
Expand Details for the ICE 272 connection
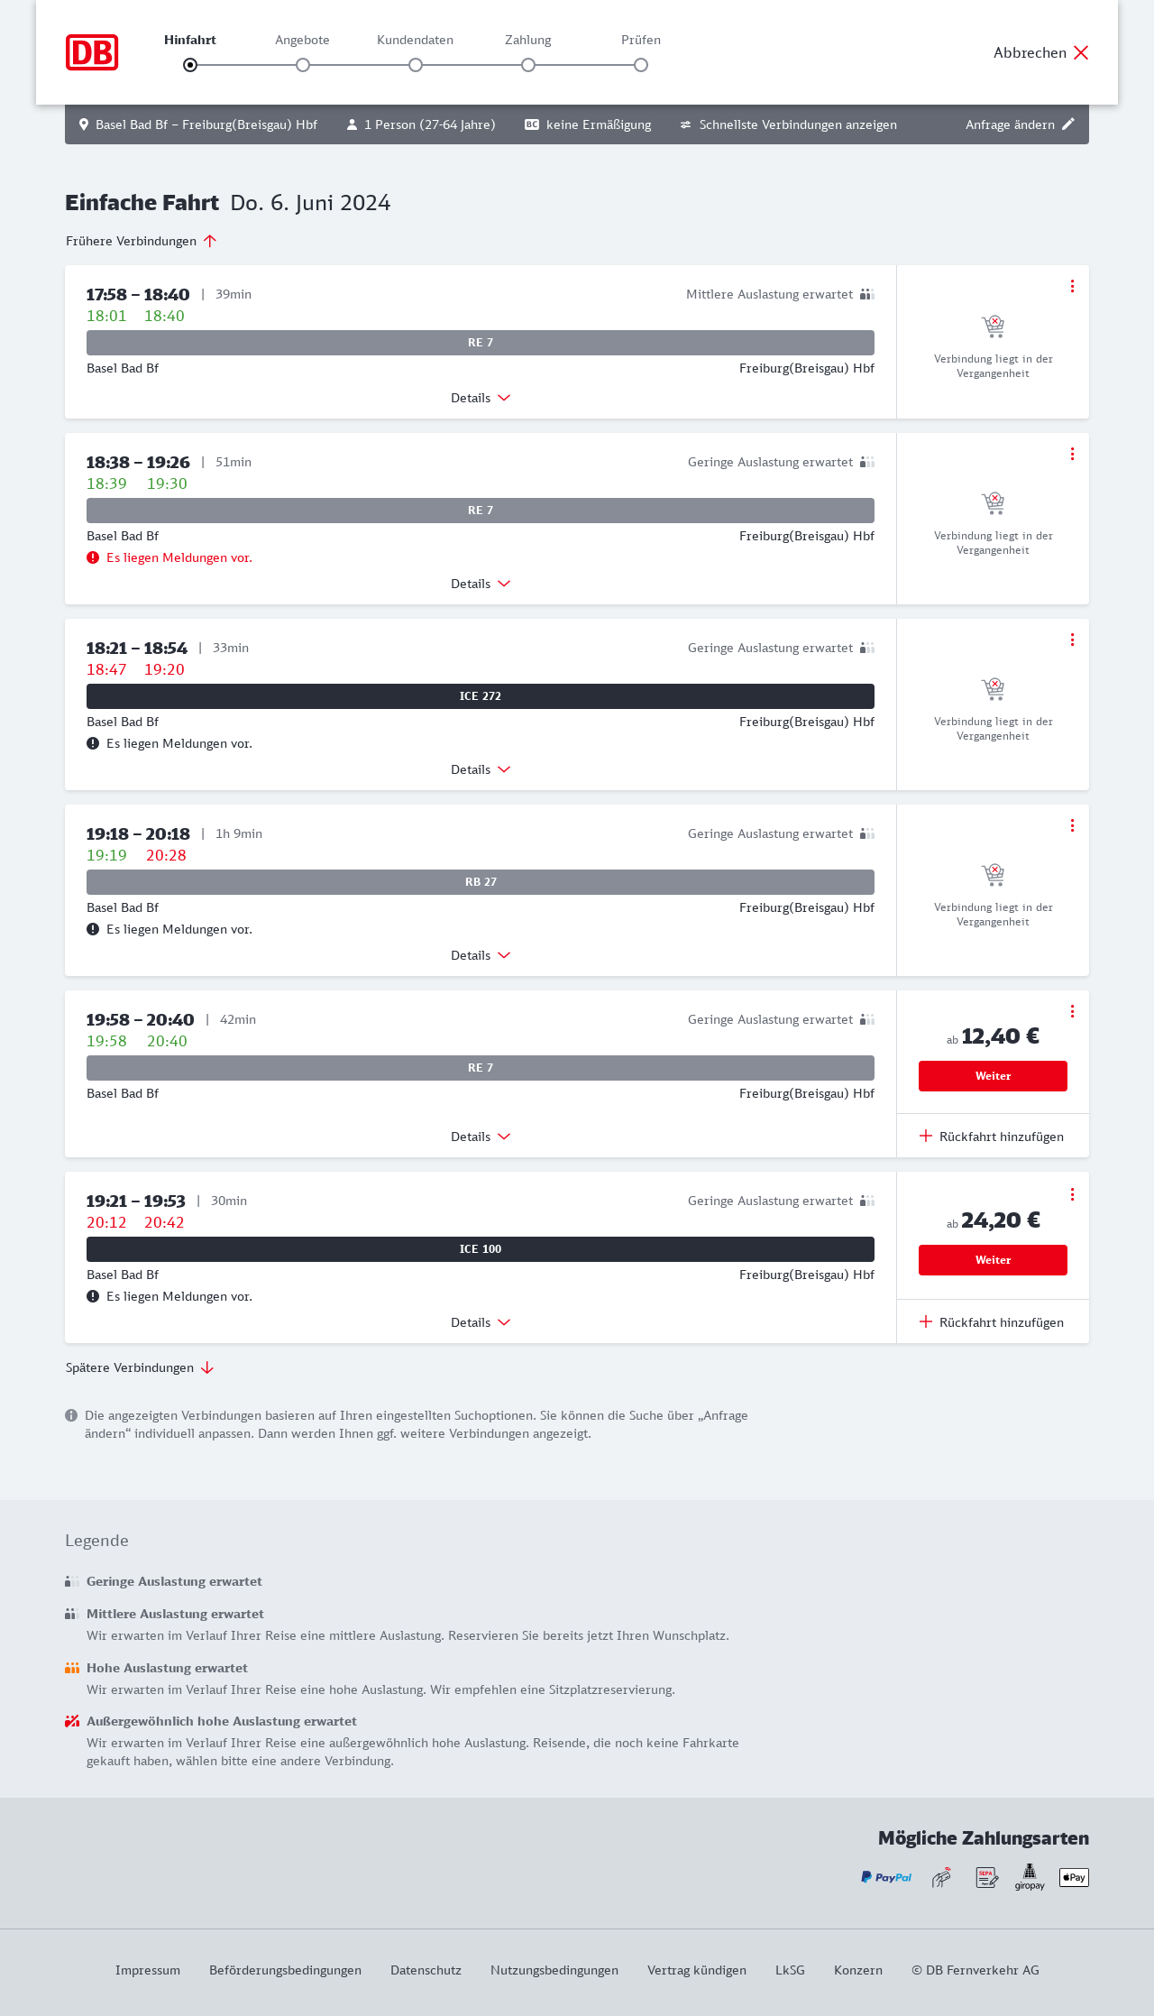[481, 769]
